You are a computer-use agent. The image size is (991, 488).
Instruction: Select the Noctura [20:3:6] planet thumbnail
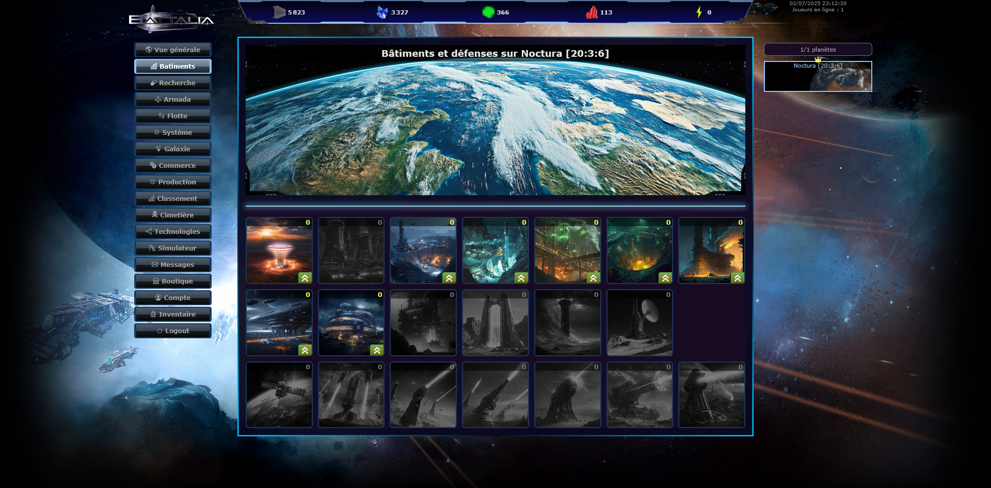pos(818,76)
